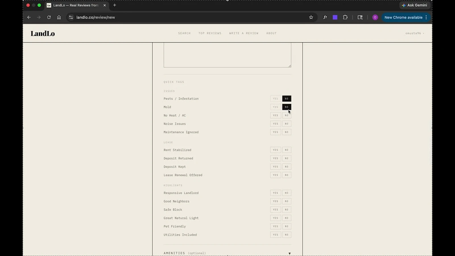Click Ask Gemini button
Image resolution: width=455 pixels, height=256 pixels.
click(x=415, y=5)
